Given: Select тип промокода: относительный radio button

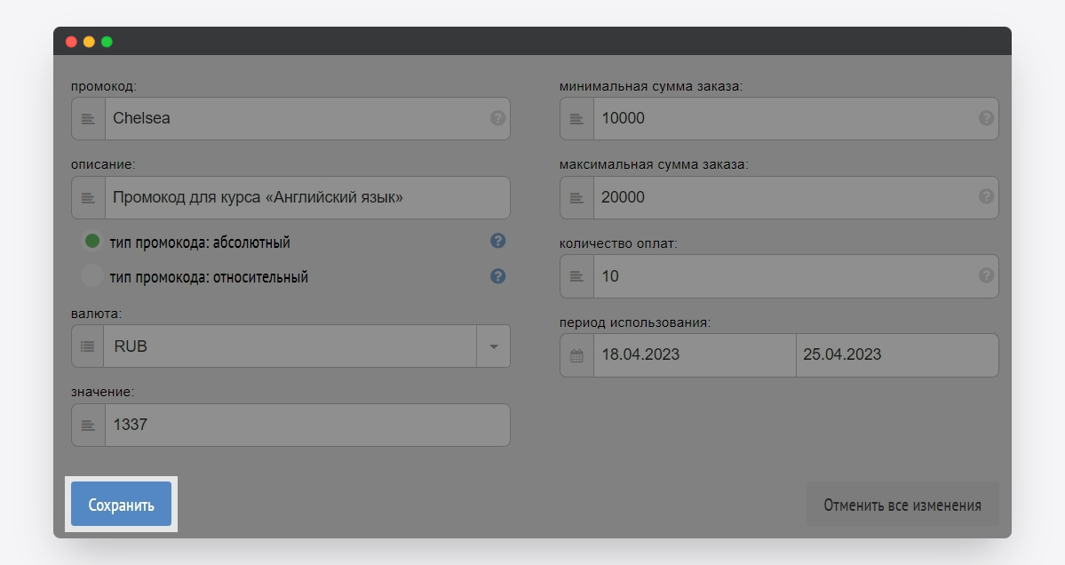Looking at the screenshot, I should [91, 276].
